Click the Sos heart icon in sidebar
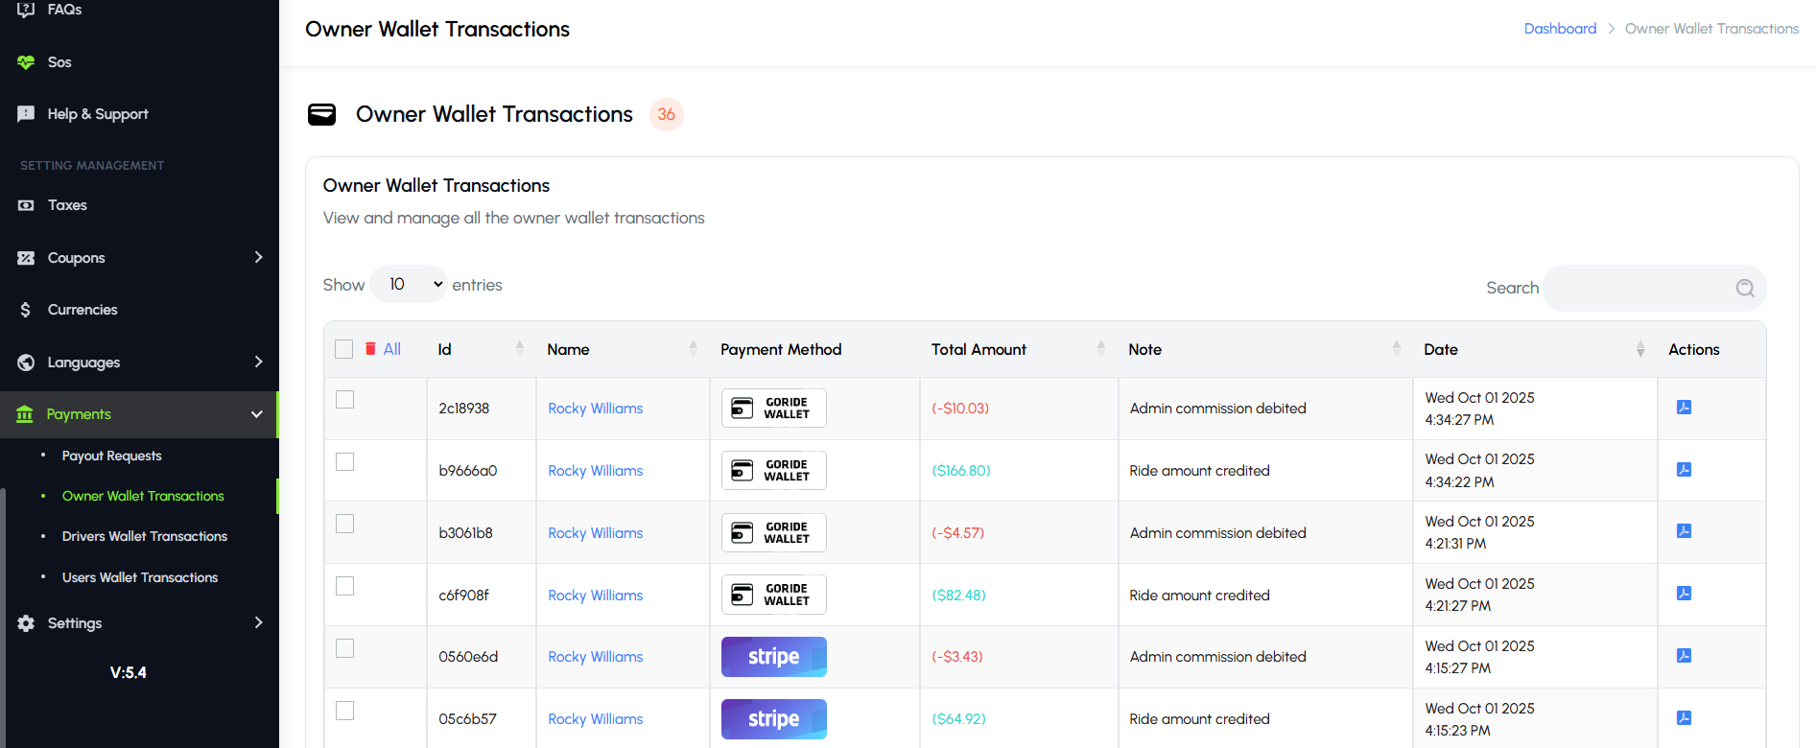Image resolution: width=1816 pixels, height=748 pixels. click(x=26, y=62)
